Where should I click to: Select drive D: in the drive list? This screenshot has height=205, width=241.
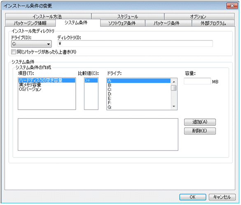(139, 94)
